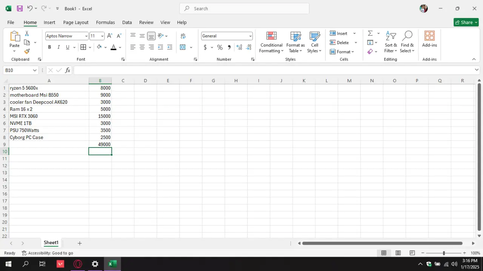Open the View tab

[165, 22]
